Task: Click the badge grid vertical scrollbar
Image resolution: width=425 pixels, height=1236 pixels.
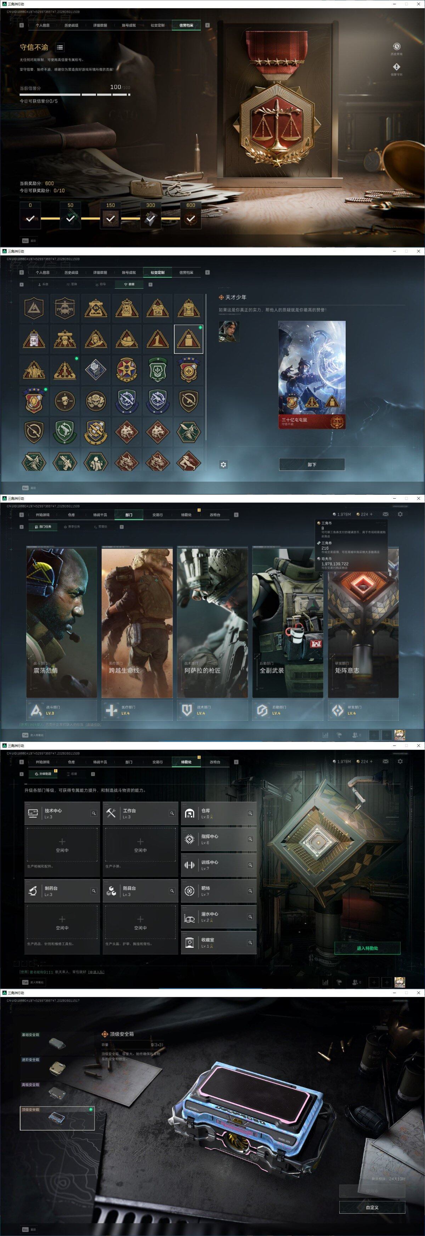Action: (x=206, y=367)
